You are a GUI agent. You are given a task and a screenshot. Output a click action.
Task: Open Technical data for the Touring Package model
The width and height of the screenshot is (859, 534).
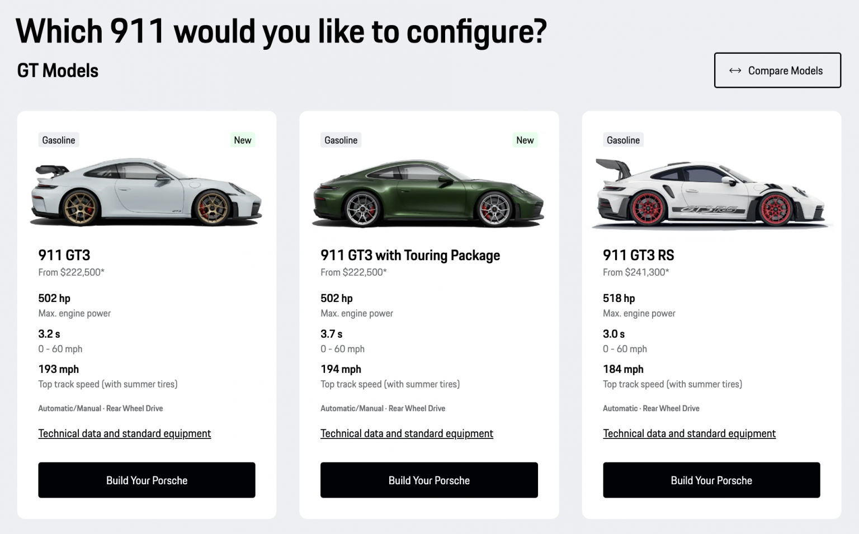pos(407,433)
